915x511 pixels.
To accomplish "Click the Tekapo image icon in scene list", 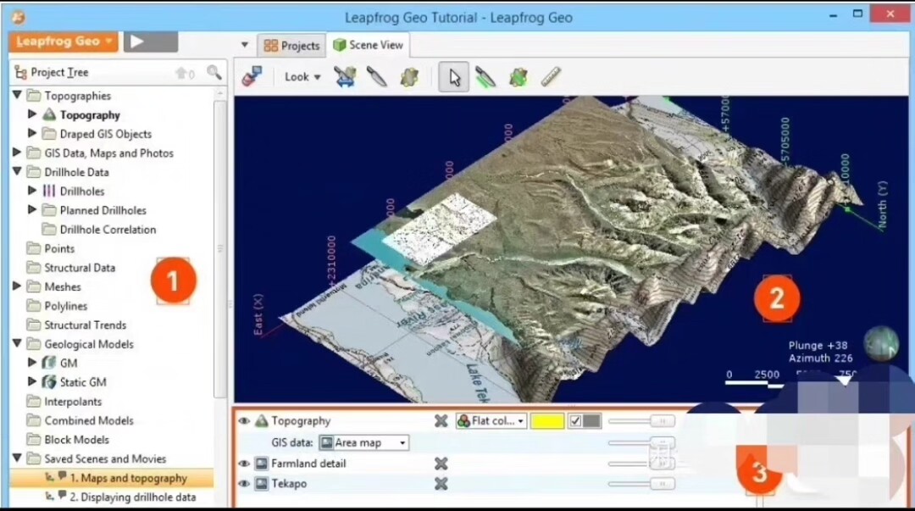I will [262, 484].
